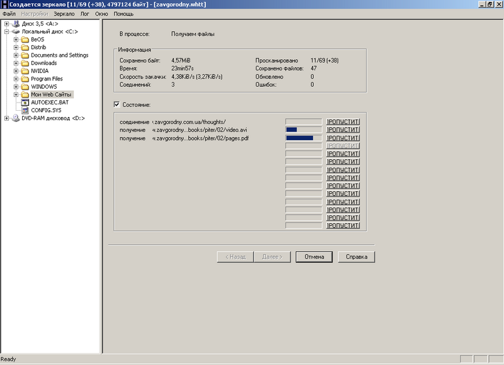This screenshot has height=365, width=504.
Task: Click the Ready status bar text
Action: (8, 359)
